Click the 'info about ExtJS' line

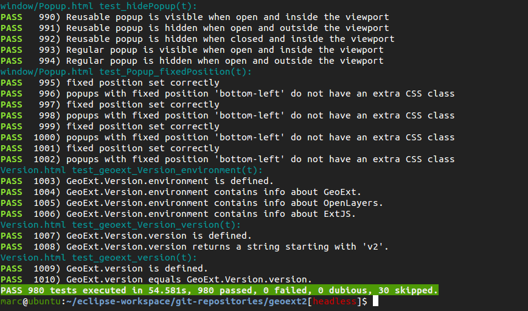click(x=178, y=214)
